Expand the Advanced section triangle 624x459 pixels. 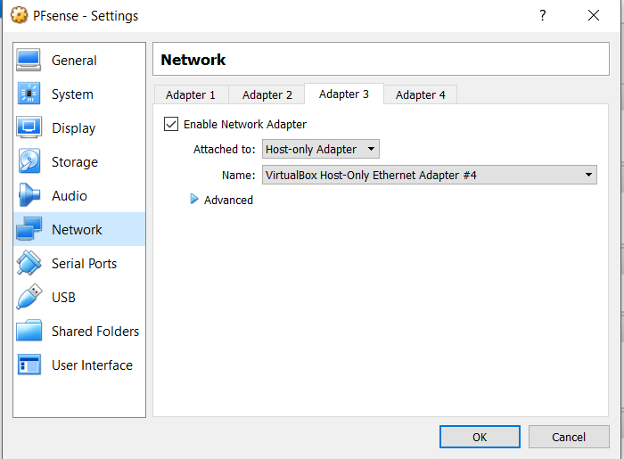click(x=193, y=200)
